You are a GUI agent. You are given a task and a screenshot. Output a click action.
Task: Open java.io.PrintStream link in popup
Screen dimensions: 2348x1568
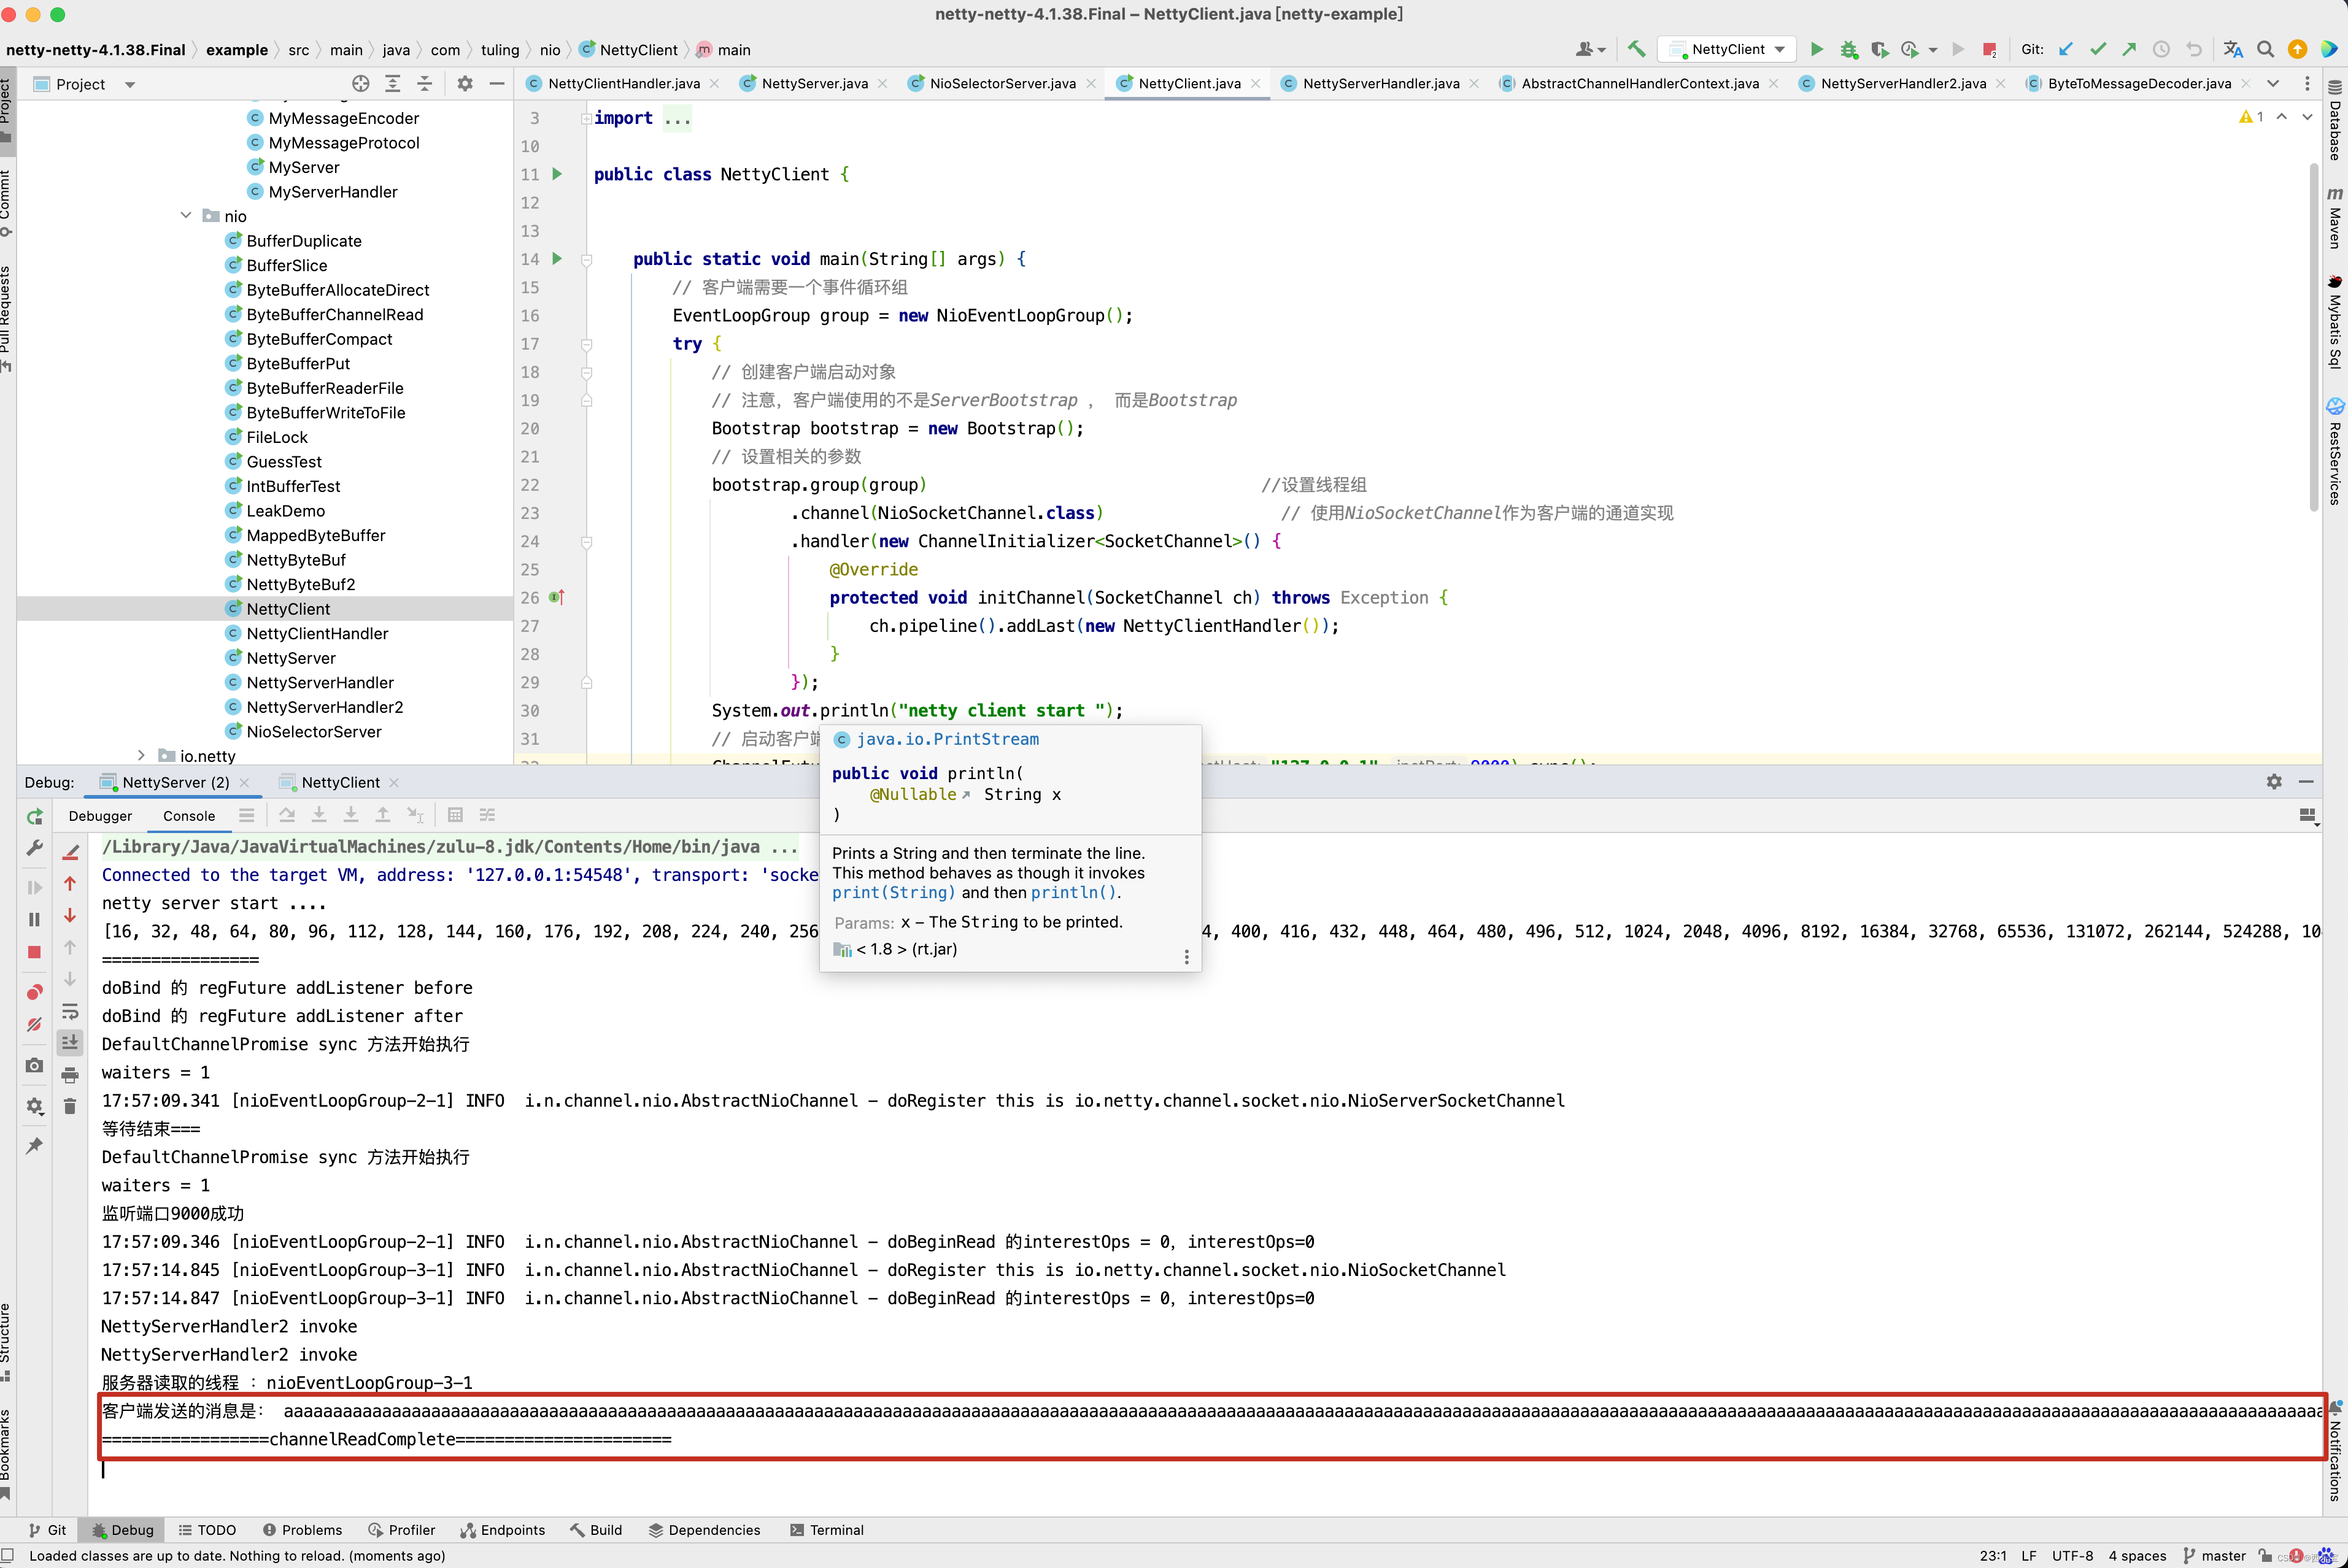[x=948, y=739]
